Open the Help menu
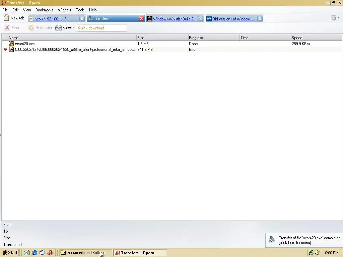Viewport: 343px width, 257px height. point(93,10)
